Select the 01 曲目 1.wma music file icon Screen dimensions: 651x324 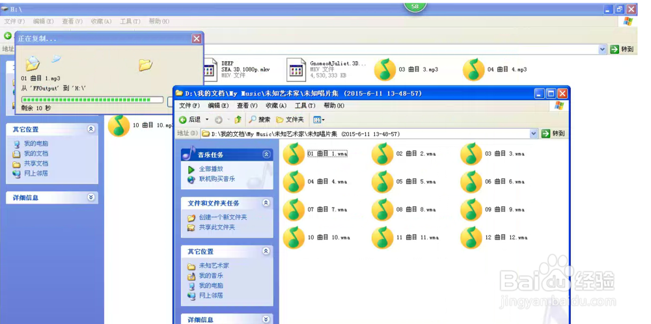(x=294, y=154)
